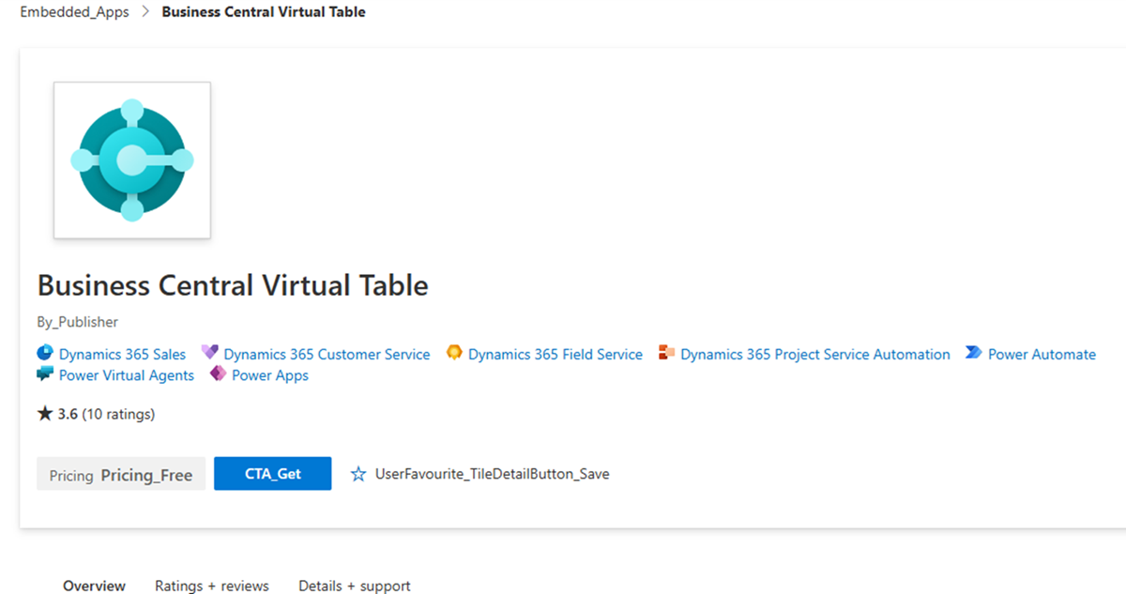Click the By_Publisher link
Screen dimensions: 1126x594
point(77,322)
